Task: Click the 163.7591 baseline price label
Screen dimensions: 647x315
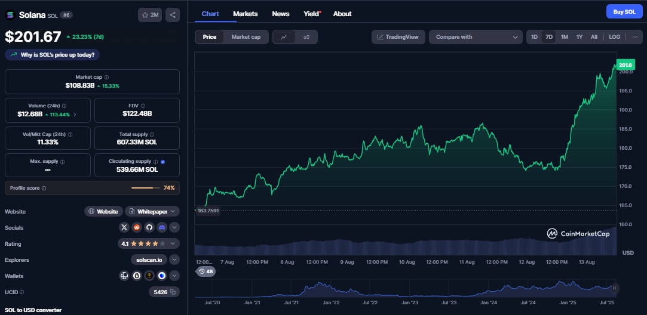Action: tap(207, 210)
